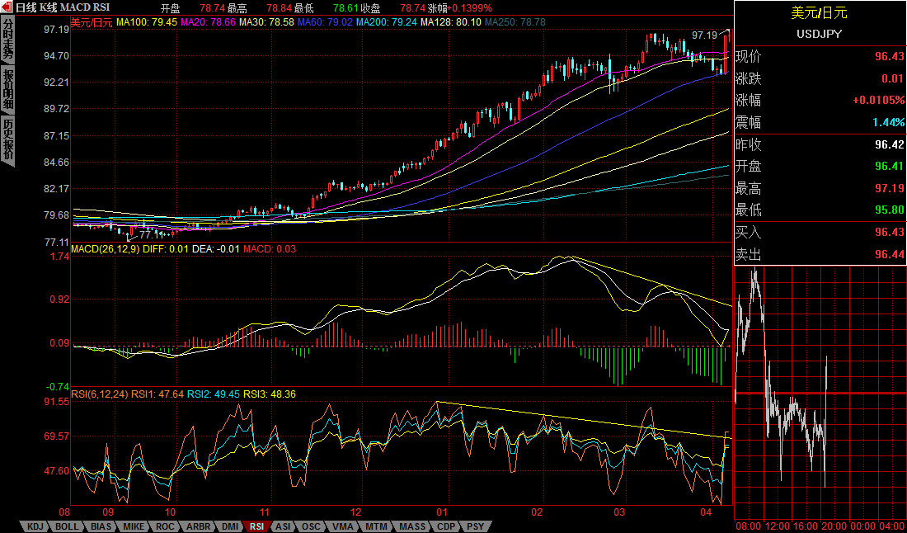This screenshot has height=533, width=907.
Task: Click the 震幅 1.44% value
Action: pyautogui.click(x=889, y=123)
